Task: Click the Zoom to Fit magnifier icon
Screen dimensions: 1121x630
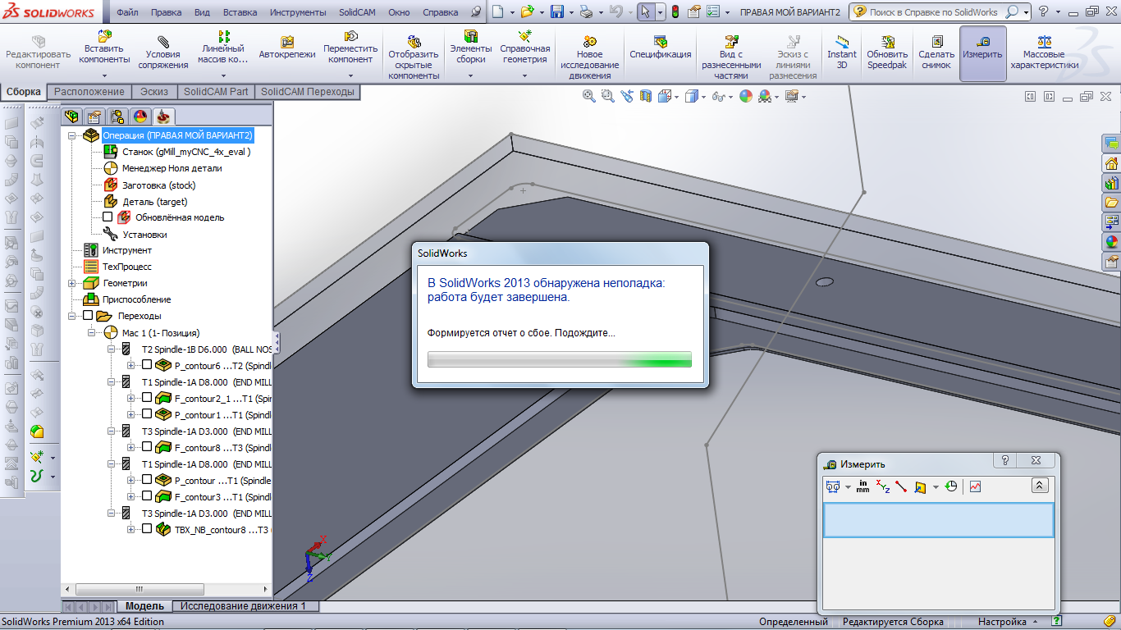Action: [588, 96]
